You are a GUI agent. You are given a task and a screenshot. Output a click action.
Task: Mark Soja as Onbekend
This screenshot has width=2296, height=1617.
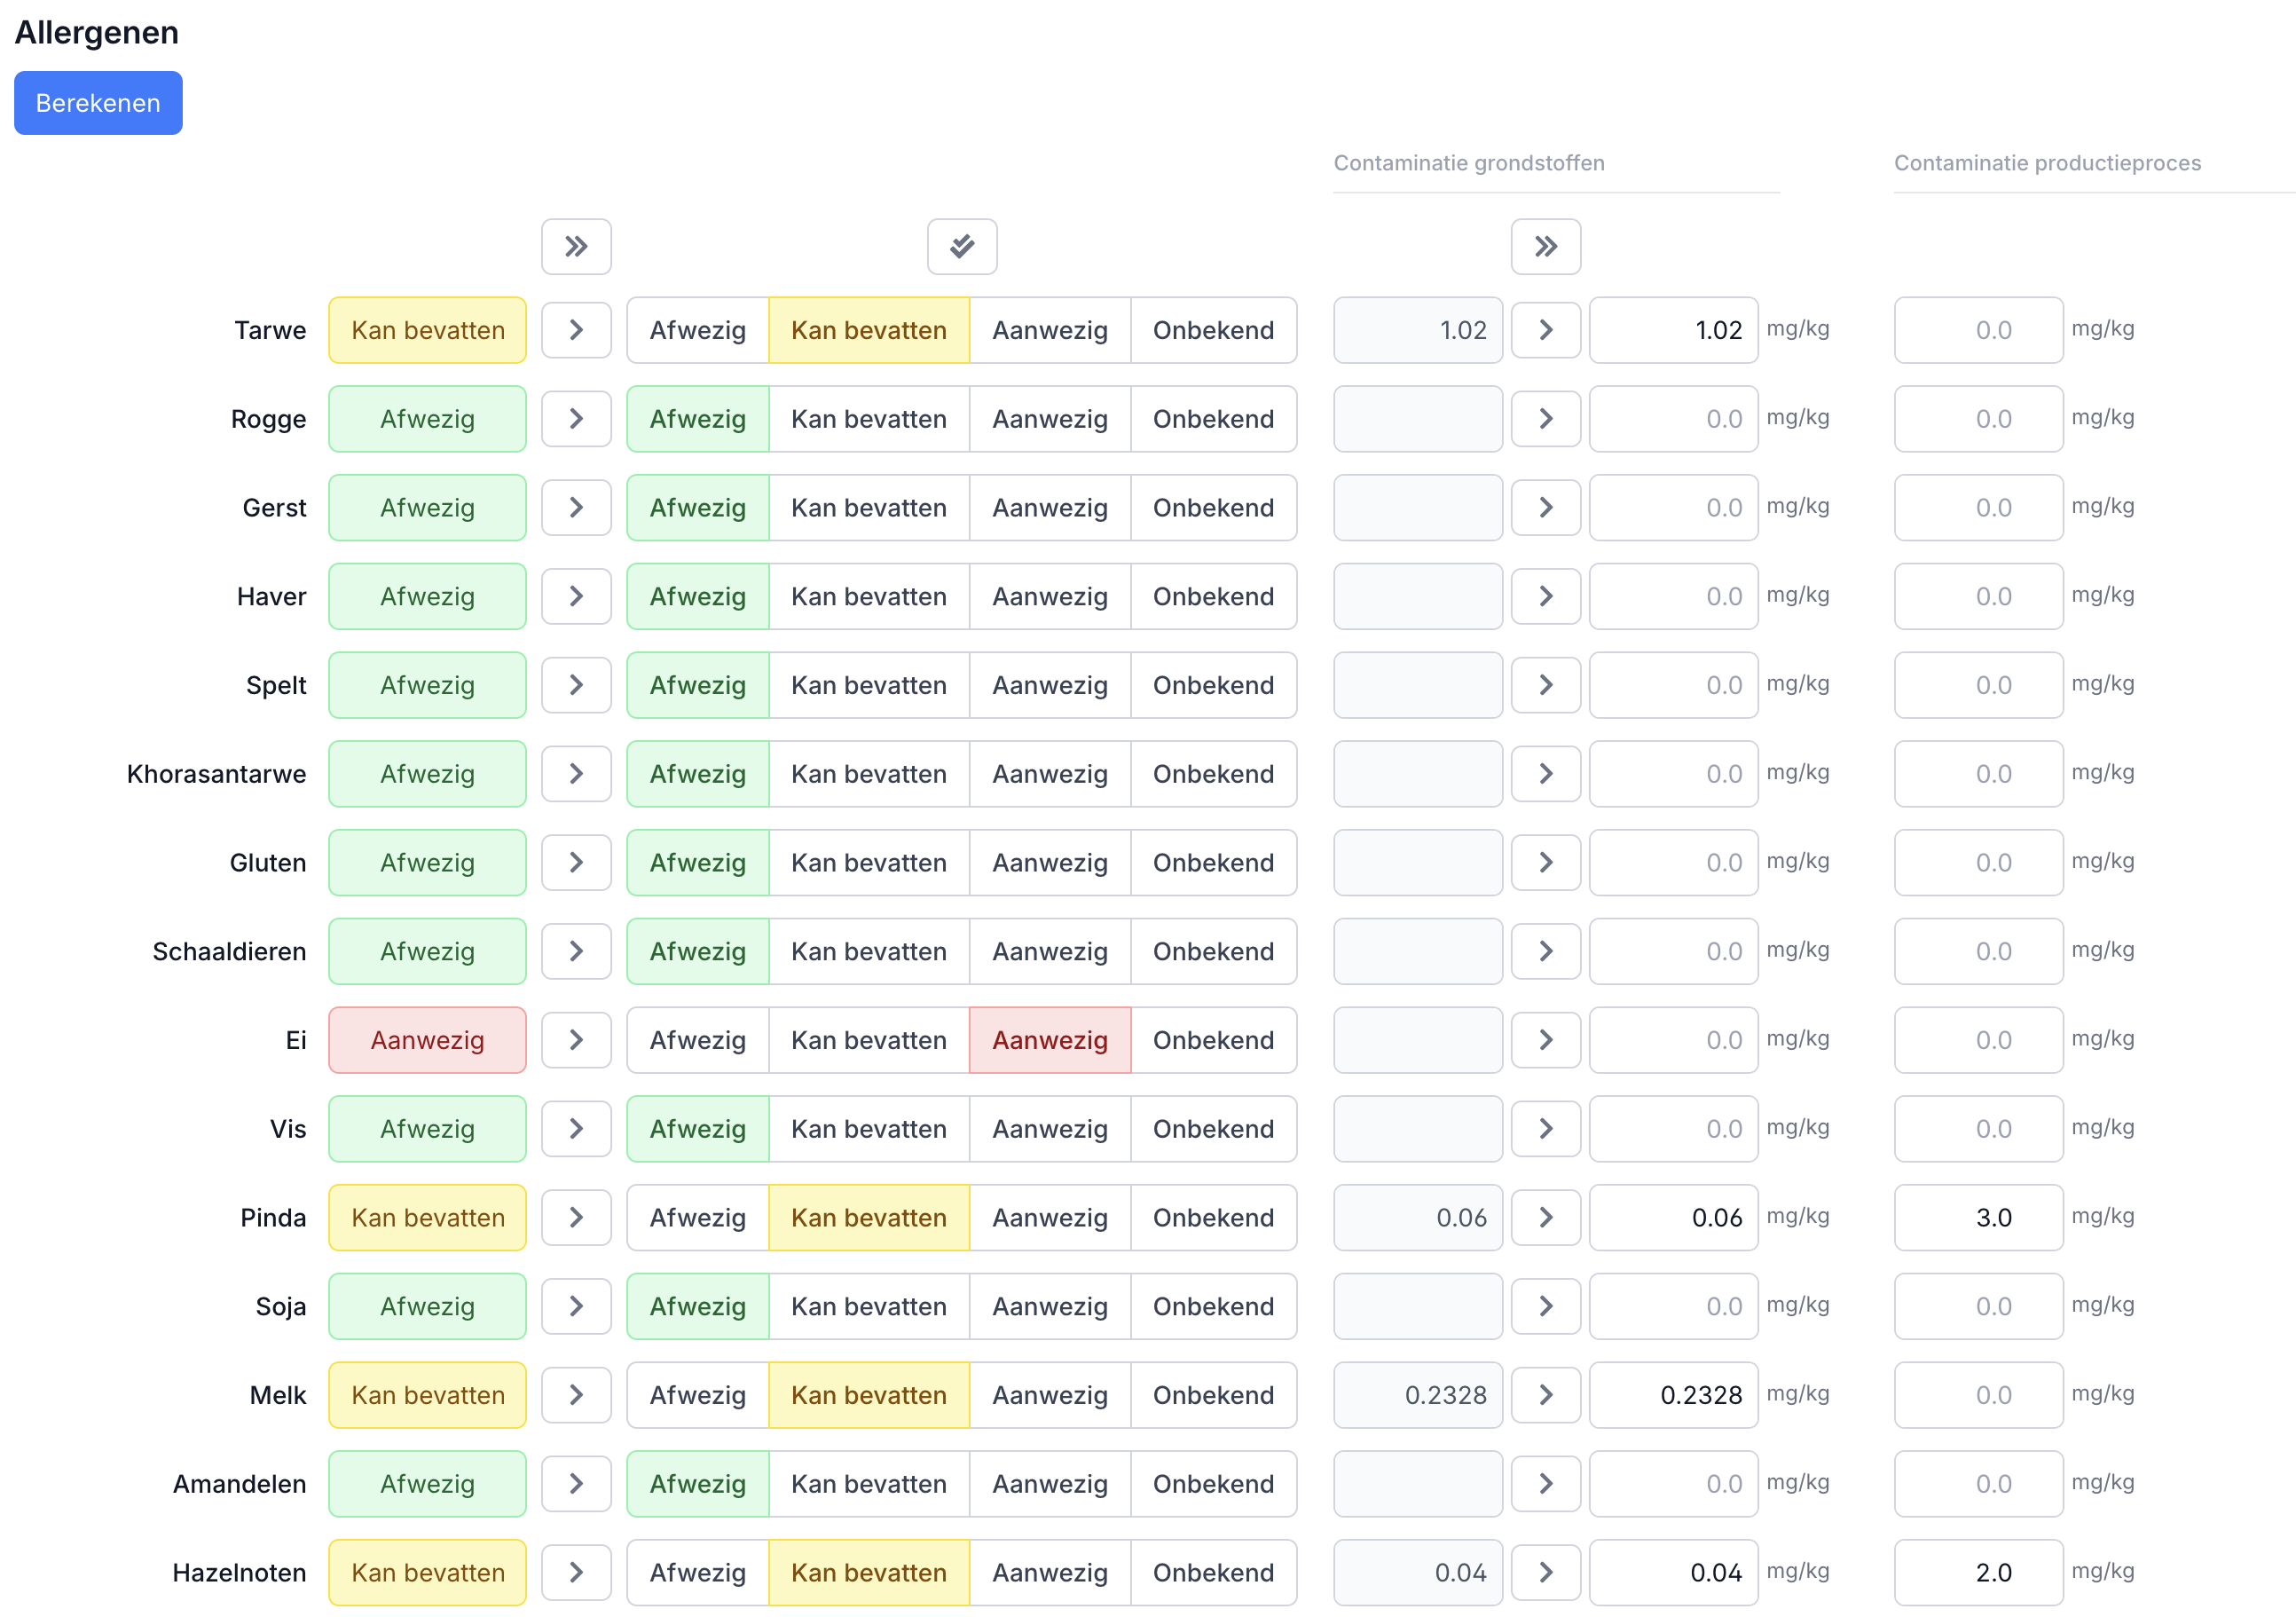pyautogui.click(x=1213, y=1305)
